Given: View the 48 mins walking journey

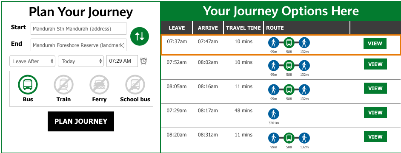Looking at the screenshot, I should [x=375, y=112].
